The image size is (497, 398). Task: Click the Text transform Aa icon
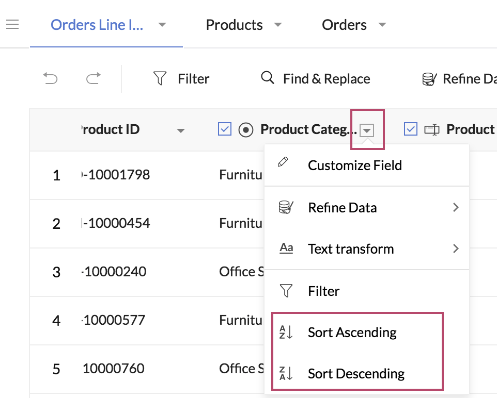point(286,248)
